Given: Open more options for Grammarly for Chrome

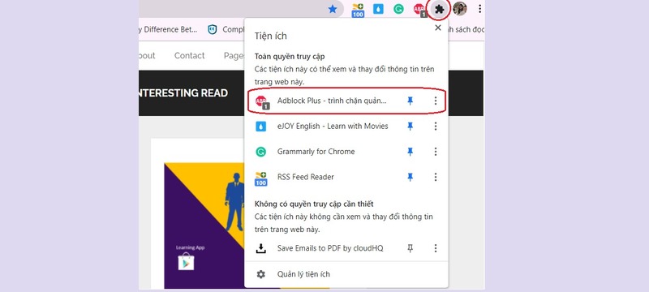Looking at the screenshot, I should [436, 152].
